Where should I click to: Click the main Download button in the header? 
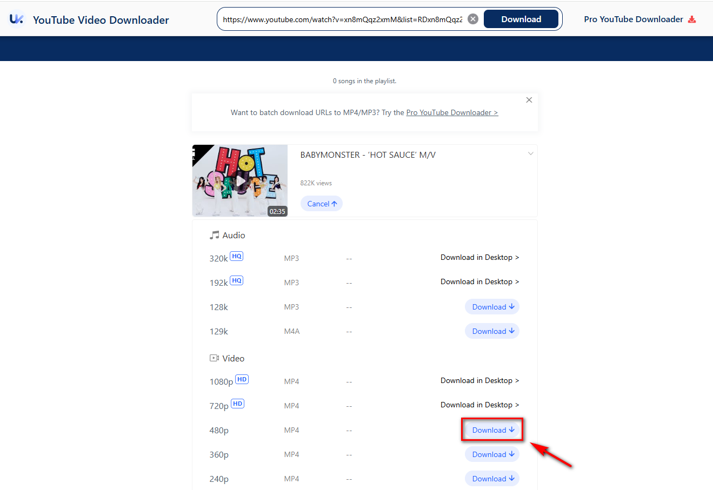[521, 19]
